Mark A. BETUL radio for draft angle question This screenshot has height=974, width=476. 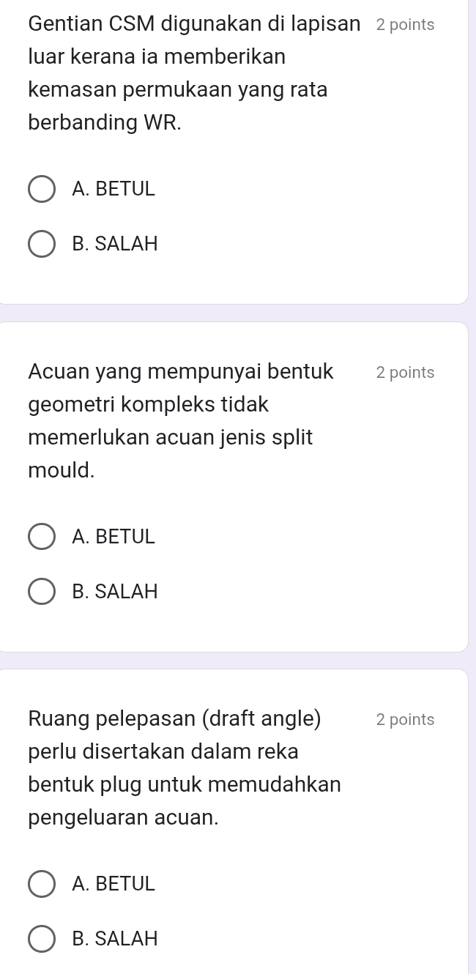[41, 884]
